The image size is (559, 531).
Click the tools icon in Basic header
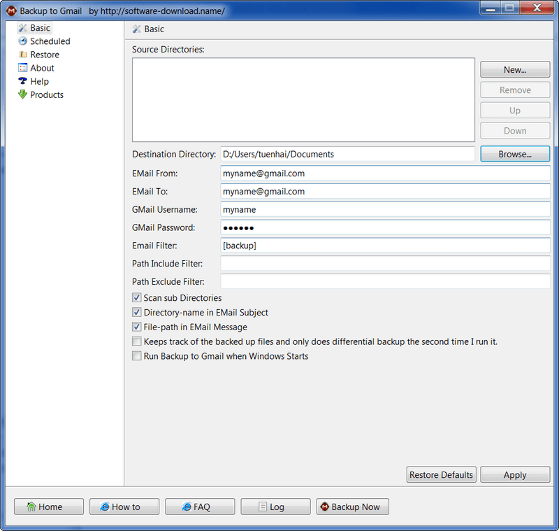[x=136, y=29]
